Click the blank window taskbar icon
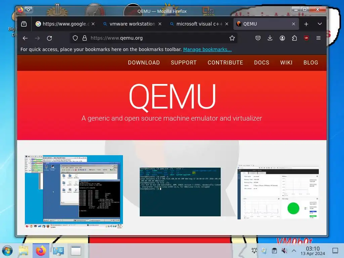 pyautogui.click(x=76, y=251)
